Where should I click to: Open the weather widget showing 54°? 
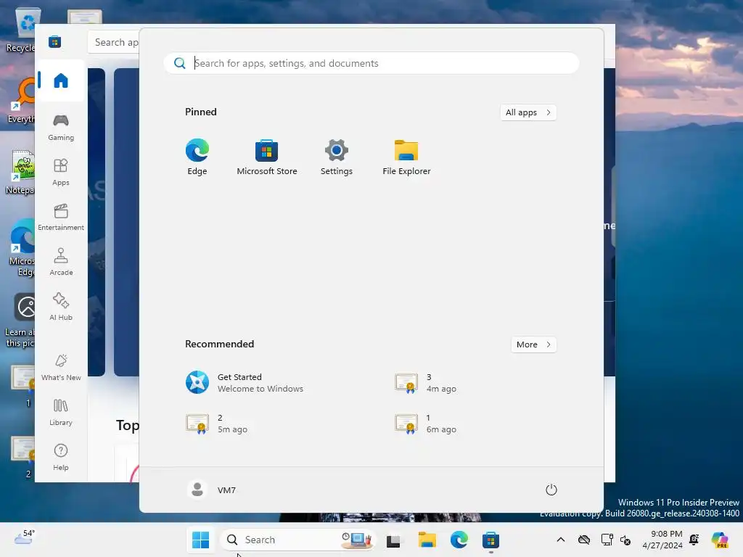[25, 537]
